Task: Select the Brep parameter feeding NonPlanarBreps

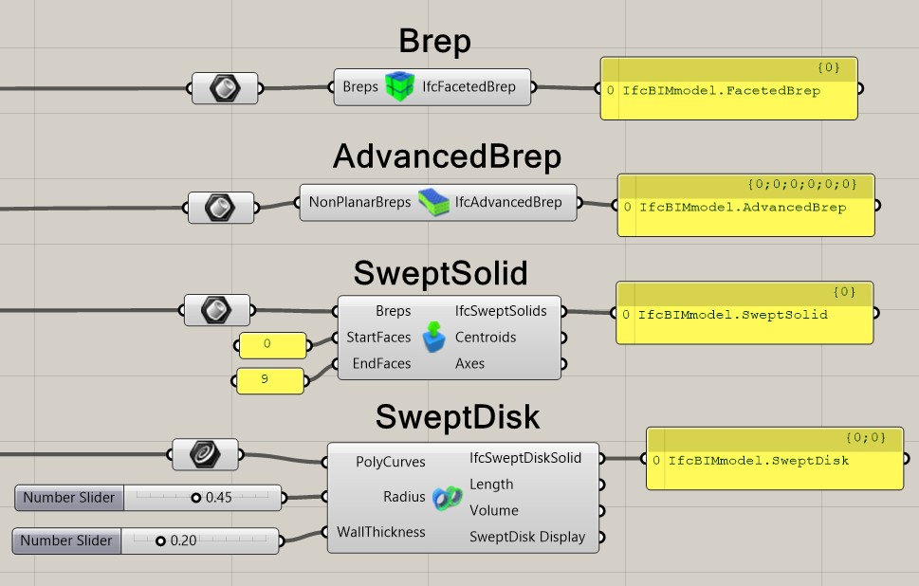Action: click(221, 207)
